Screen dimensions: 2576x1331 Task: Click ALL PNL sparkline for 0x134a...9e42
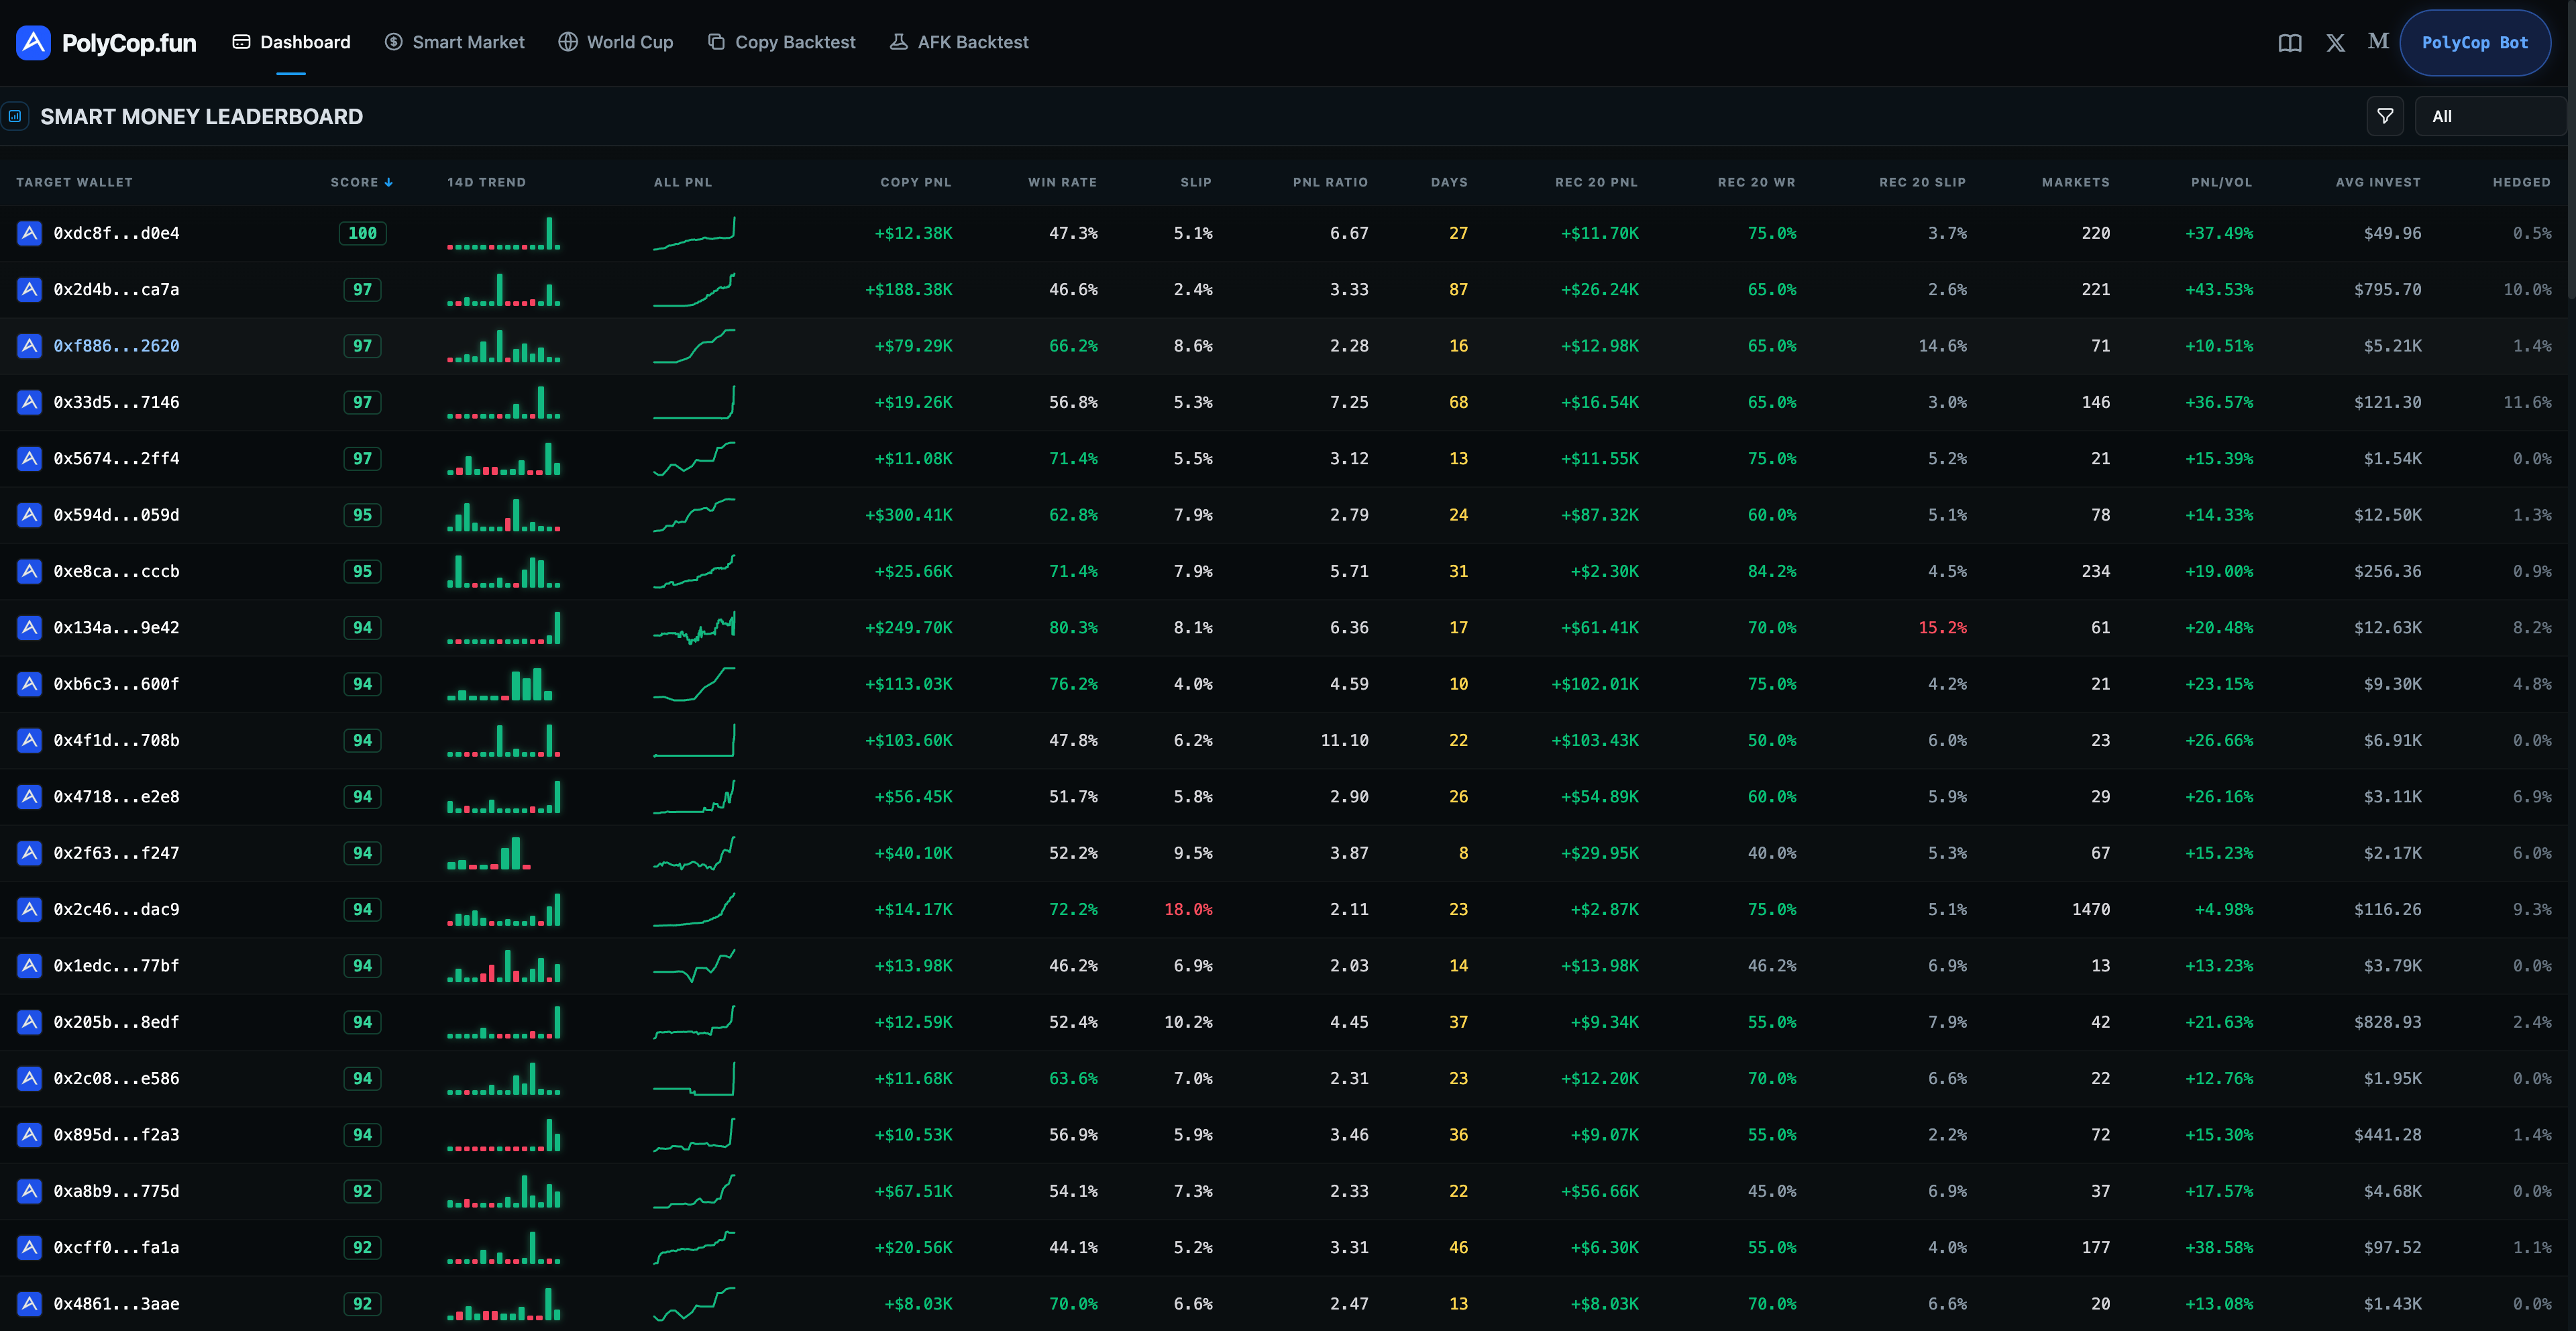coord(694,627)
